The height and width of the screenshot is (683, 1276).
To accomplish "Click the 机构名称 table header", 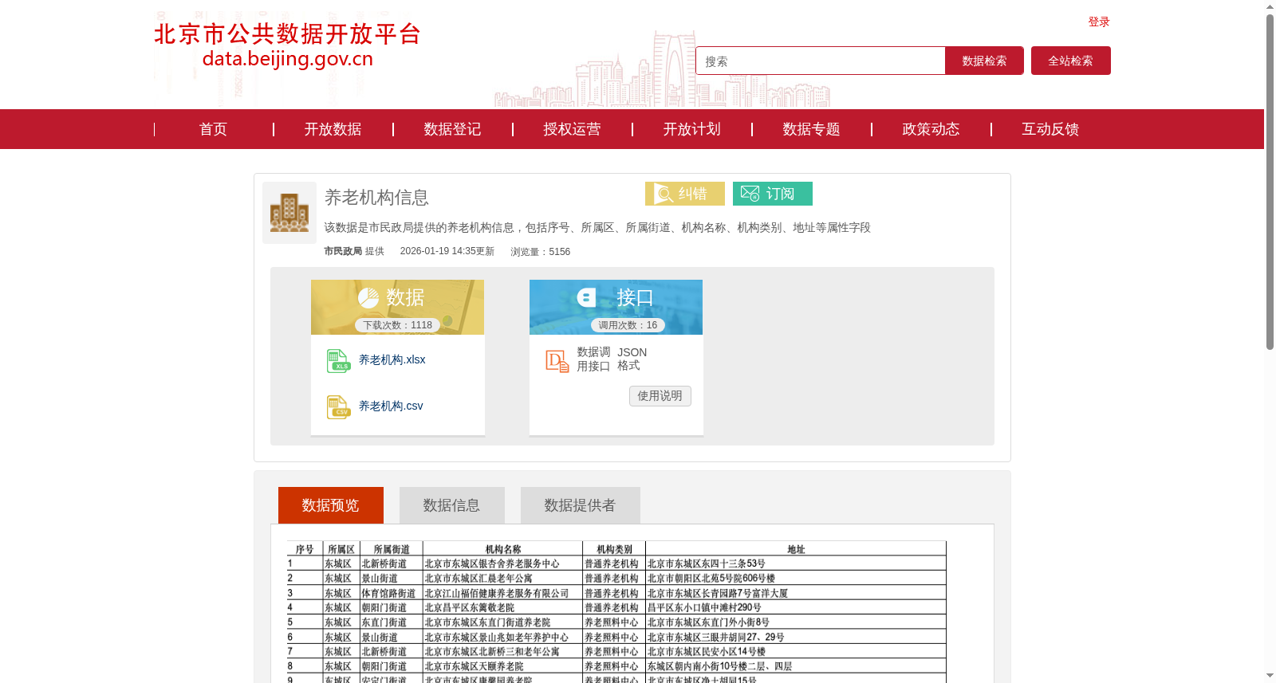I will pyautogui.click(x=503, y=549).
